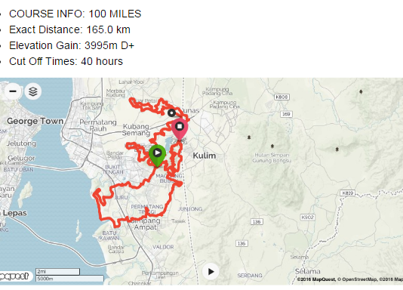Image resolution: width=403 pixels, height=290 pixels.
Task: Click the green start marker pin
Action: pos(157,156)
